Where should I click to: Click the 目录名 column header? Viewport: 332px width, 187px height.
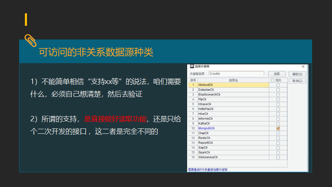[x=233, y=80]
